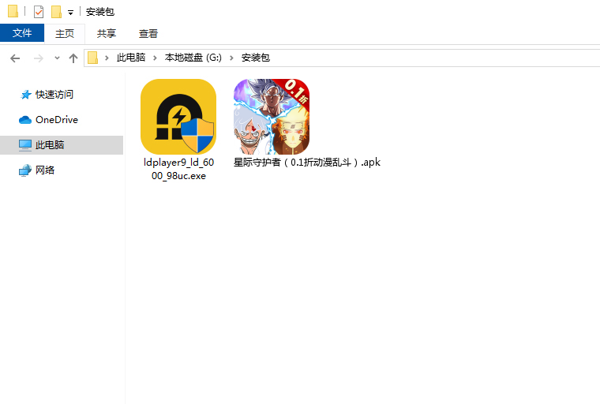
Task: Open Customize Quick Access Toolbar dropdown
Action: tap(70, 13)
